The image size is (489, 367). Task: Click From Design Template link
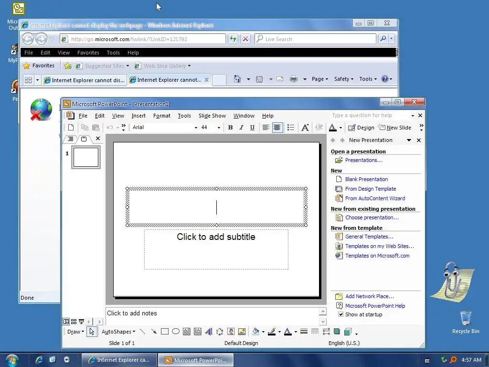coord(371,189)
